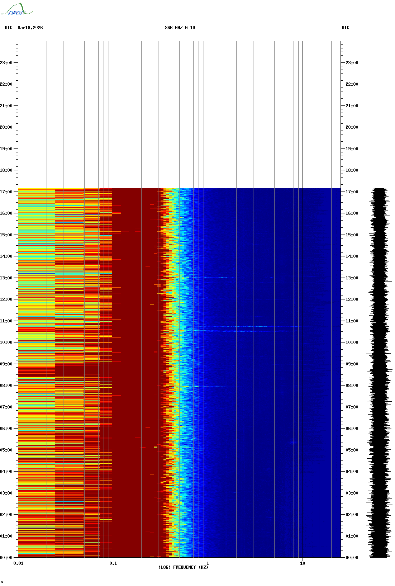Screen dimensions: 395x586
Task: Click the 08:00 label on left time axis
Action: click(6, 386)
